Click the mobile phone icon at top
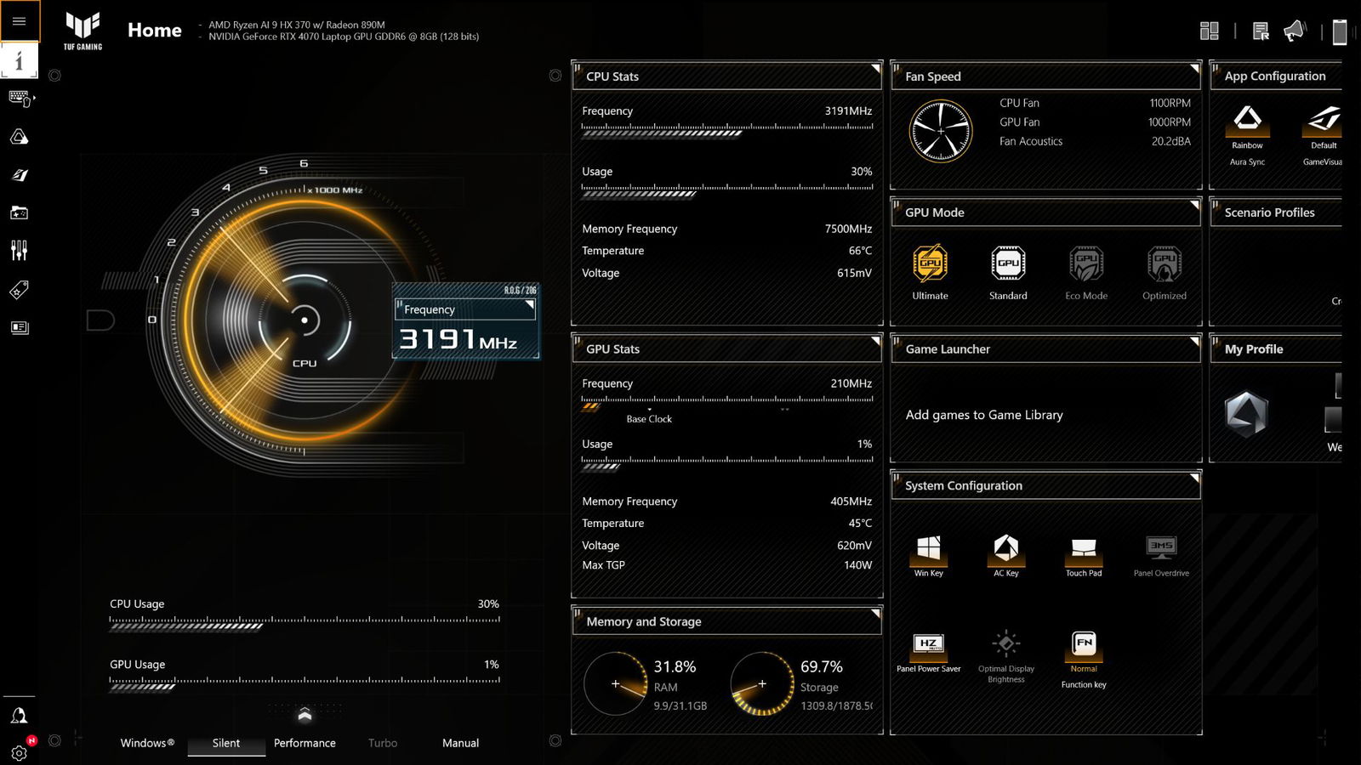Viewport: 1361px width, 765px height. pos(1340,31)
